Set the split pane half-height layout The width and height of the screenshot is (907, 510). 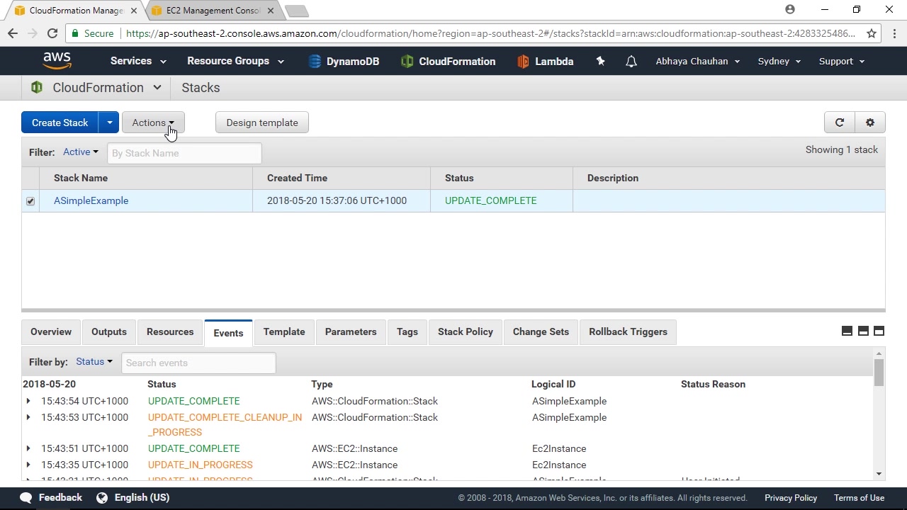click(x=863, y=331)
